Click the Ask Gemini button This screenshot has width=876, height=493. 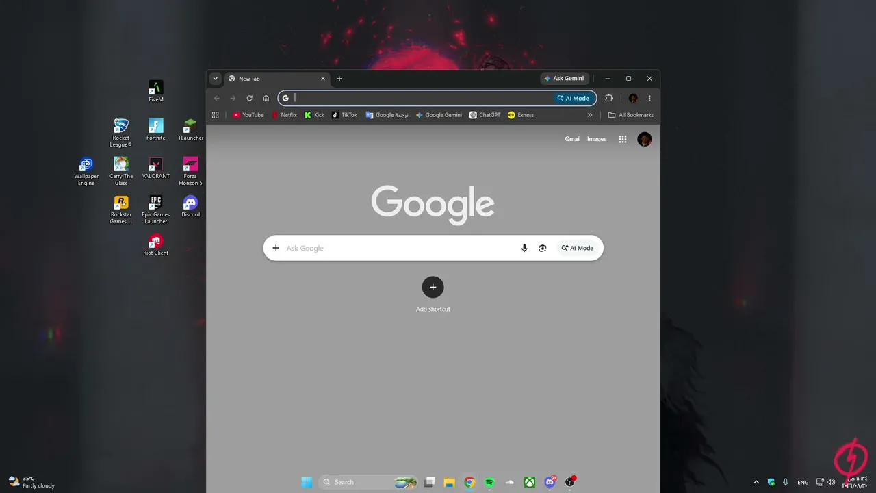(564, 79)
